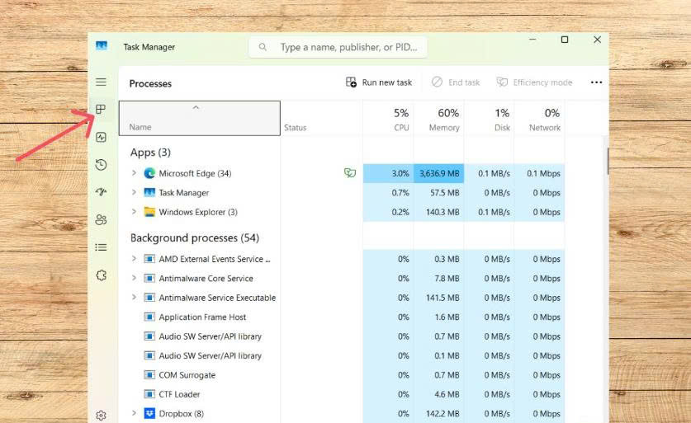Open Startup apps sidebar icon

[101, 192]
